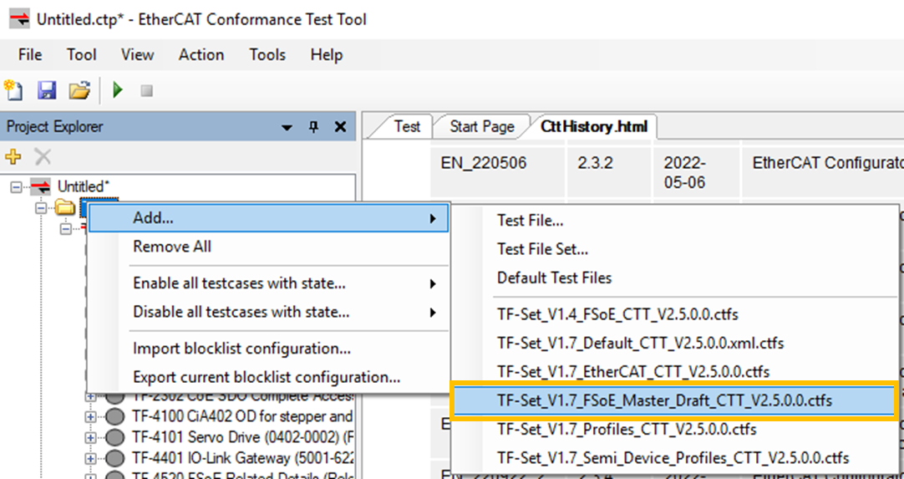Select TF-Set_V1.4_FSoE_CTT_V2.5.0.0.ctfs

[674, 315]
